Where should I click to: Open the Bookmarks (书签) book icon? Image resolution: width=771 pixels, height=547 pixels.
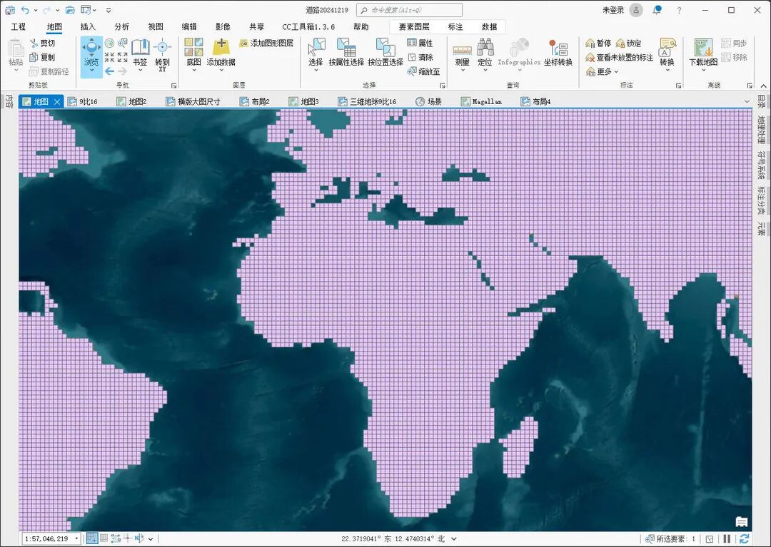coord(140,48)
